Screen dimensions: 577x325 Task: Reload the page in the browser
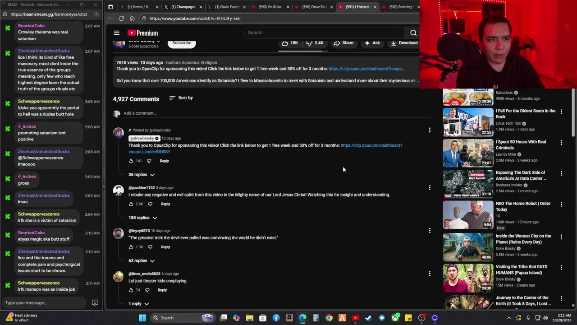point(121,19)
